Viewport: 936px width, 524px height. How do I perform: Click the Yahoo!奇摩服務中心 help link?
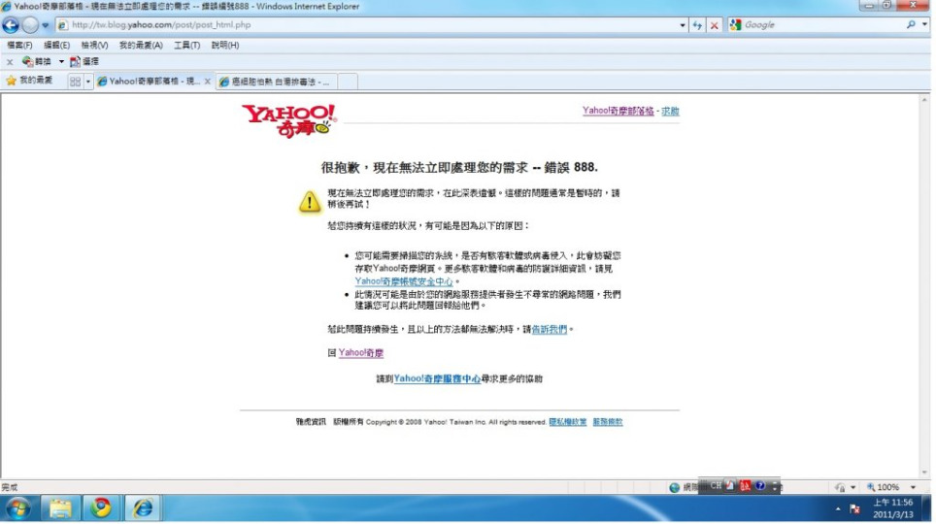tap(437, 378)
